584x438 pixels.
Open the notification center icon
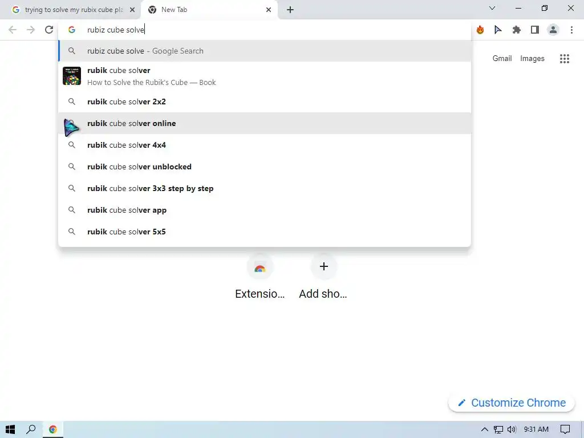565,429
